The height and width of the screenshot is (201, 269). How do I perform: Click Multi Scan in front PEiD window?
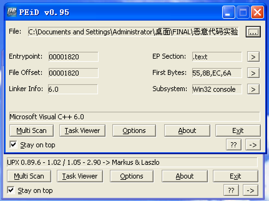[32, 131]
